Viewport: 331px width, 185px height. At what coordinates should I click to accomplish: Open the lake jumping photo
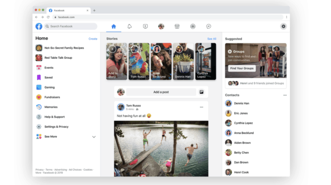(161, 149)
